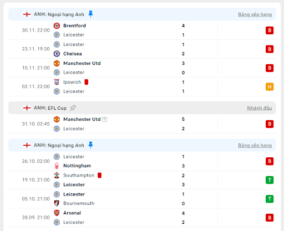Viewport: 284px width, 231px height.
Task: Click the red B badge for Brentford match
Action: tap(270, 30)
